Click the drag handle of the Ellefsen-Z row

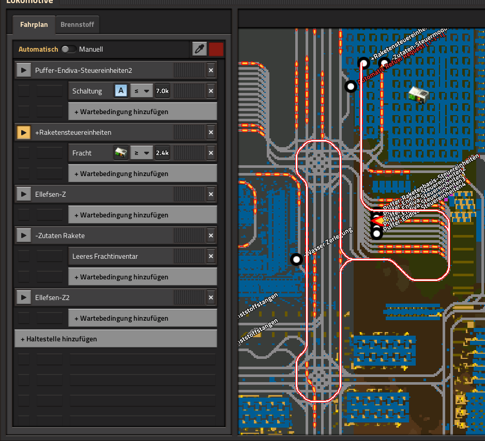pos(189,194)
